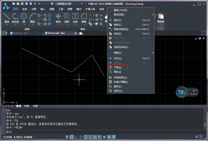Screen dimensions: 208x141
Task: Select the Line (直线) drawing tool
Action: (x=7, y=18)
